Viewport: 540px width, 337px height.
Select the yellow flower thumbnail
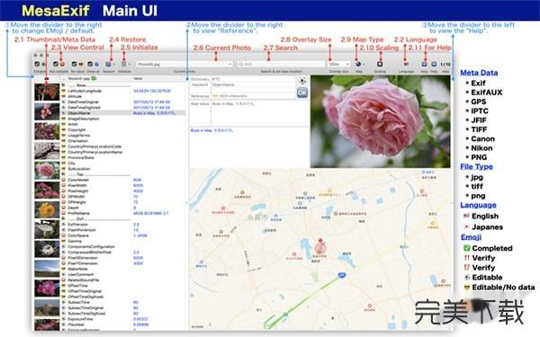[x=47, y=209]
